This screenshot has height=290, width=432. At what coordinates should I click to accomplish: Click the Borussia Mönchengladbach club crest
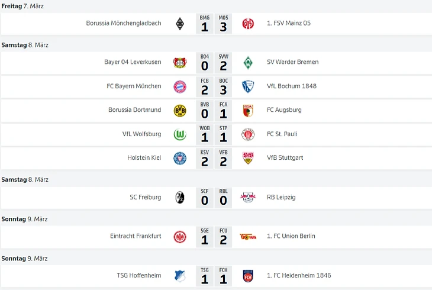(x=180, y=24)
